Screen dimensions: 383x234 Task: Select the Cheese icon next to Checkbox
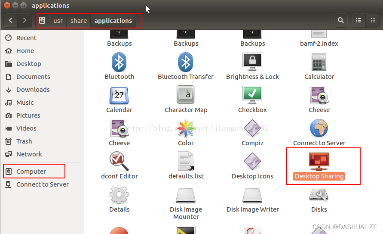[x=319, y=95]
